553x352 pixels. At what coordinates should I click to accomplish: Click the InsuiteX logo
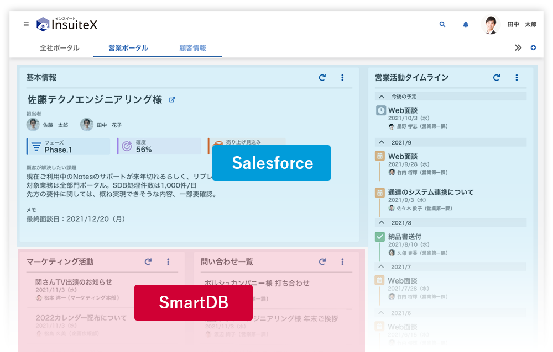[x=67, y=24]
